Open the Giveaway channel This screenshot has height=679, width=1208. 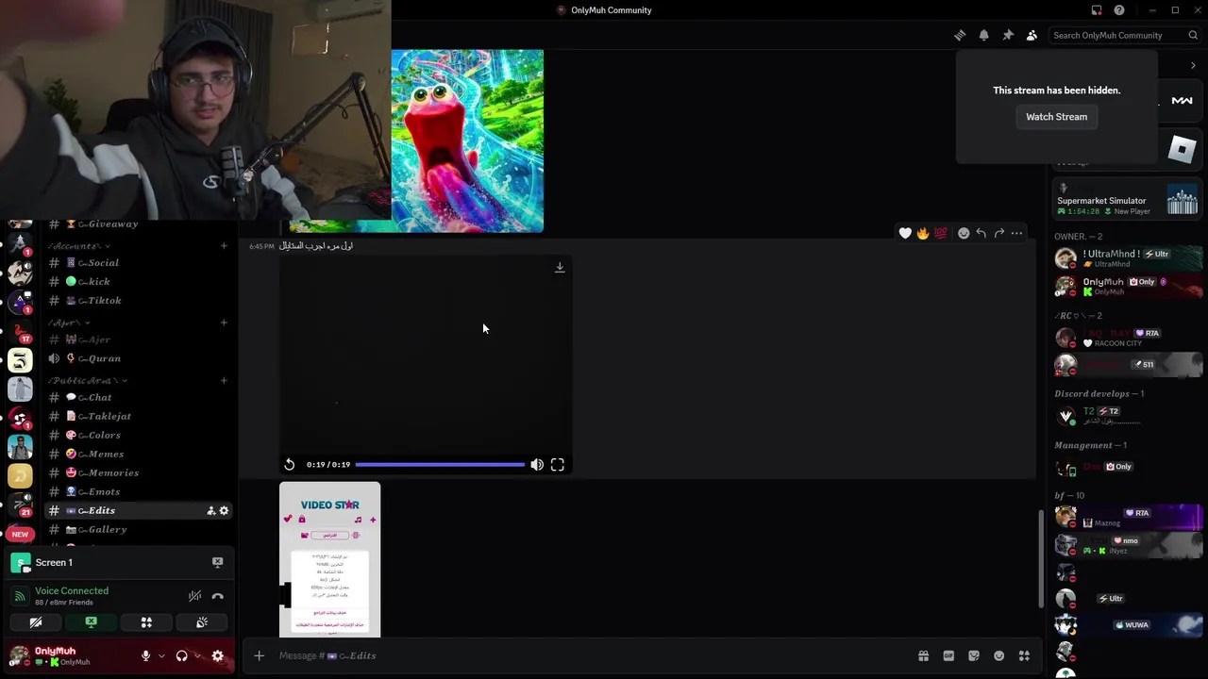click(x=140, y=224)
